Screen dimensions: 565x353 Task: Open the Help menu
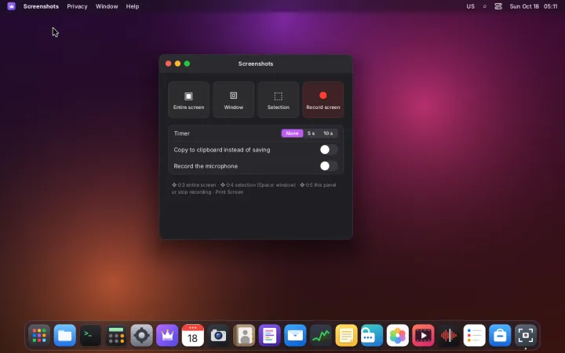pos(133,6)
